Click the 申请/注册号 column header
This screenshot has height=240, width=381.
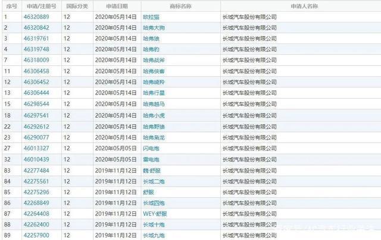(x=40, y=5)
